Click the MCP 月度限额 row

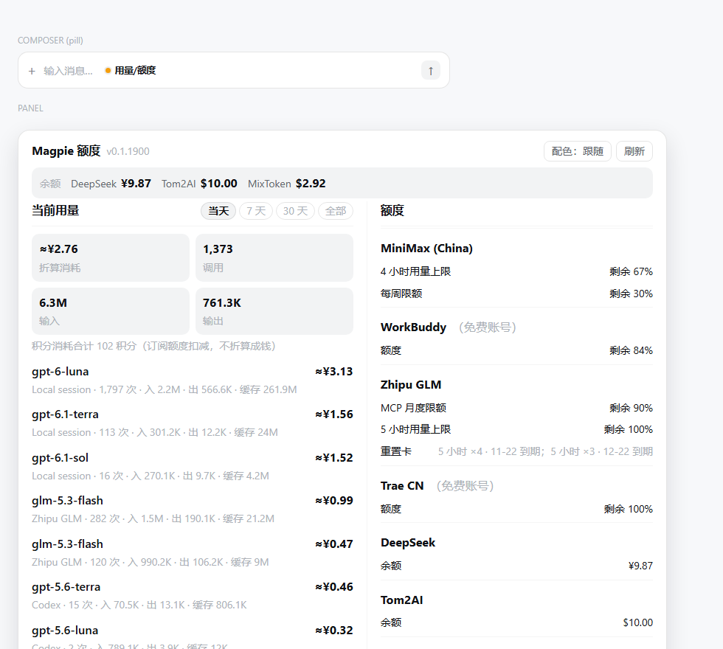(x=516, y=408)
